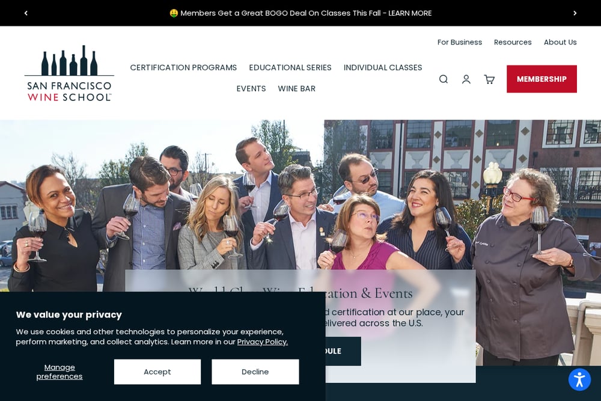Decline cookies in privacy banner

(255, 372)
